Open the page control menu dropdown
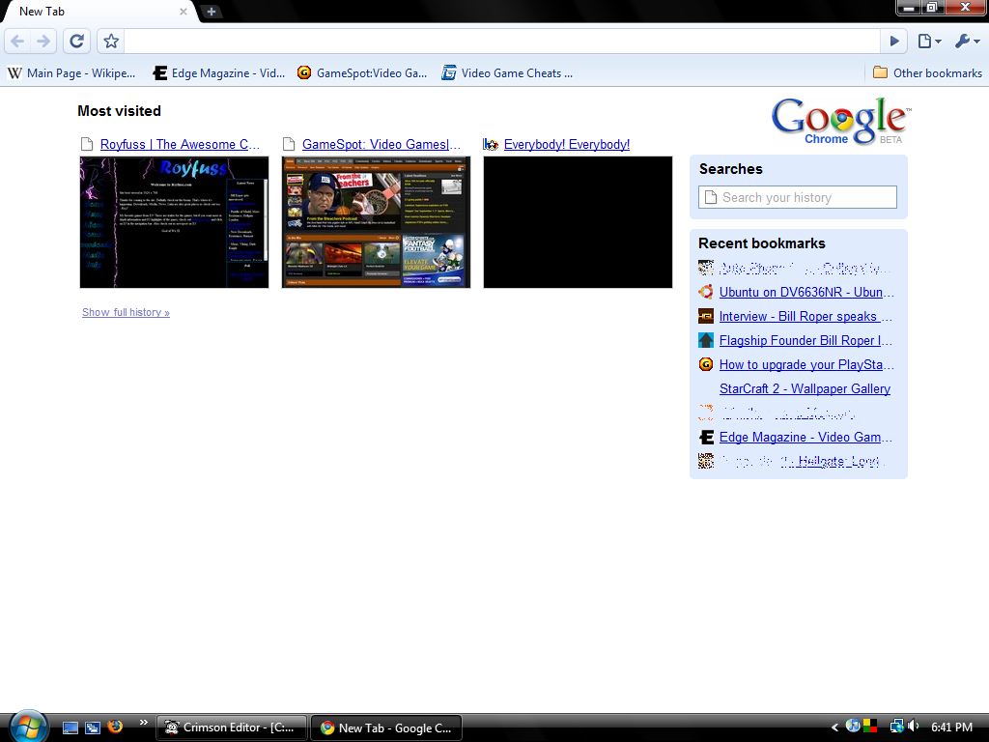Screen dimensions: 989x742 coord(928,41)
